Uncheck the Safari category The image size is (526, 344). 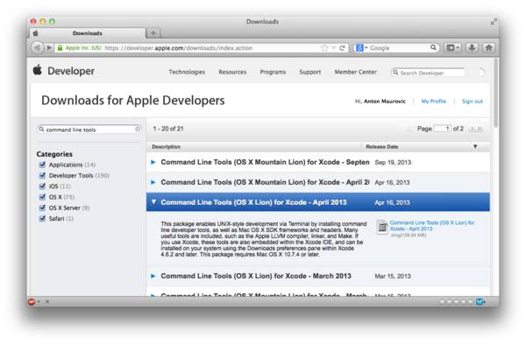click(42, 218)
